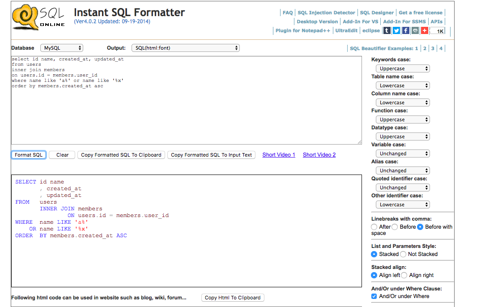Screen dimensions: 485x307
Task: Open the SQL Injection Detector link
Action: coord(326,13)
